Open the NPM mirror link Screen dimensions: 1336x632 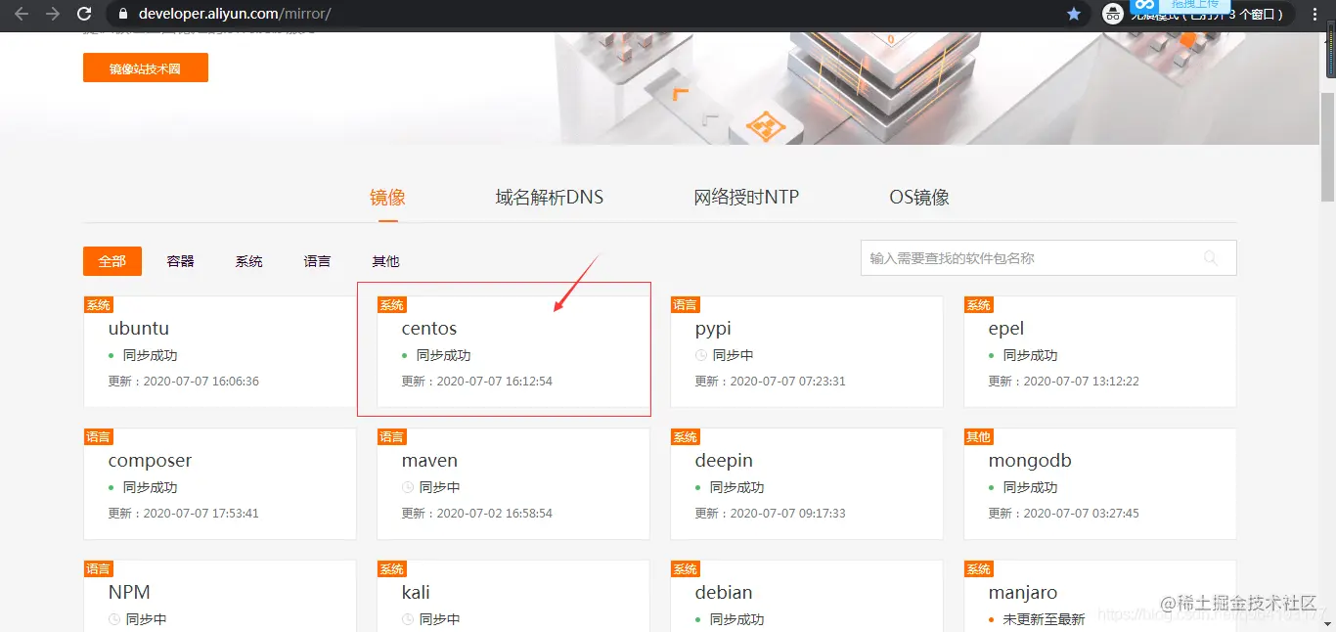tap(129, 593)
